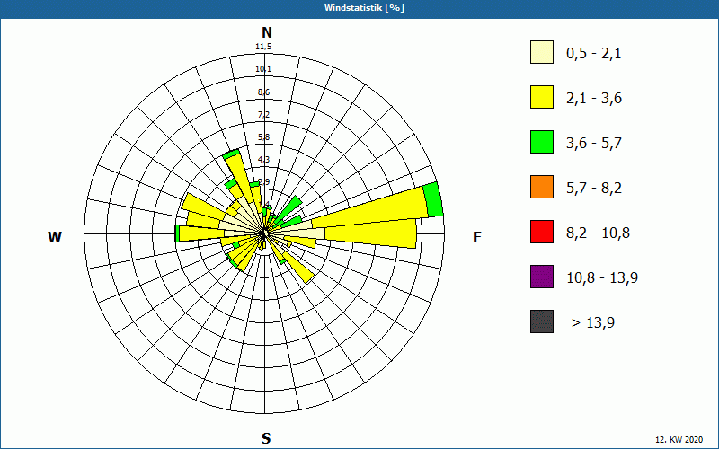719x449 pixels.
Task: Click the orange 5,7 - 8,2 legend swatch
Action: pyautogui.click(x=542, y=187)
